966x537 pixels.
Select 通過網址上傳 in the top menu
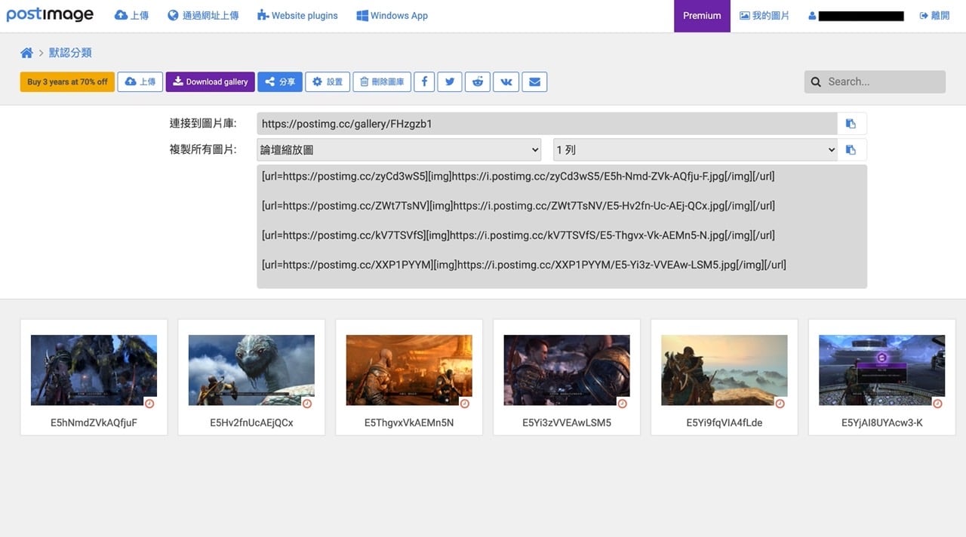[202, 15]
